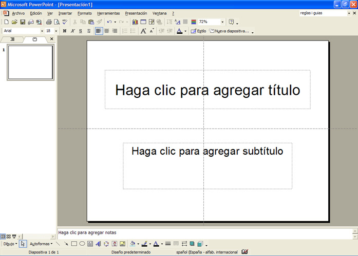Apply 3D style icon
Viewport: 358px width, 256px height.
click(x=200, y=244)
